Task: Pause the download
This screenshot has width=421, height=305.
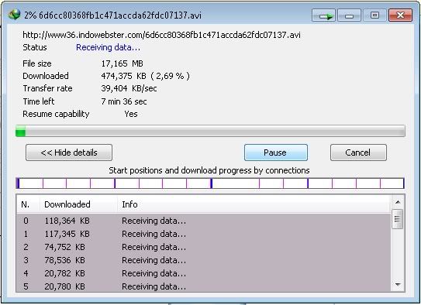Action: click(276, 152)
